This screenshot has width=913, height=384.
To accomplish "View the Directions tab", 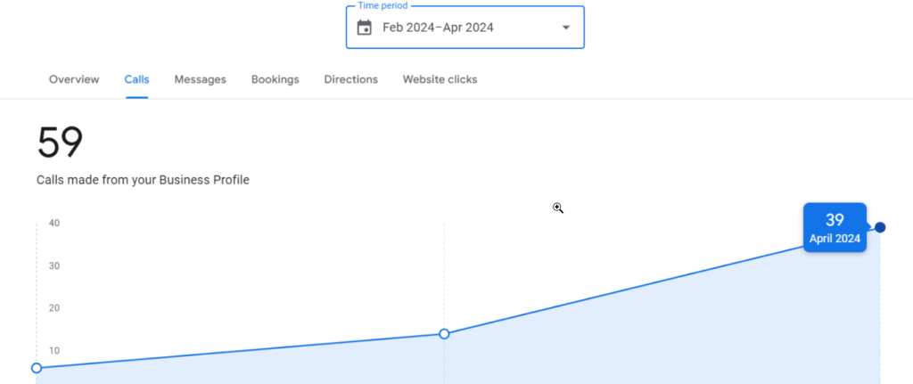I will point(350,79).
